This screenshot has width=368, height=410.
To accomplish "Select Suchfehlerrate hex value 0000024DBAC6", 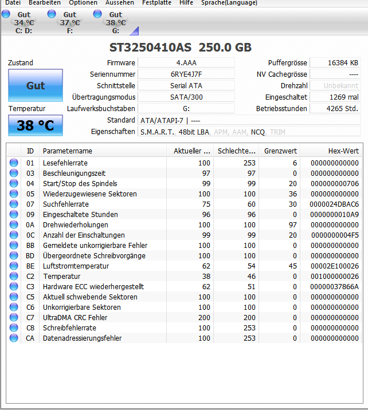I will tap(334, 204).
